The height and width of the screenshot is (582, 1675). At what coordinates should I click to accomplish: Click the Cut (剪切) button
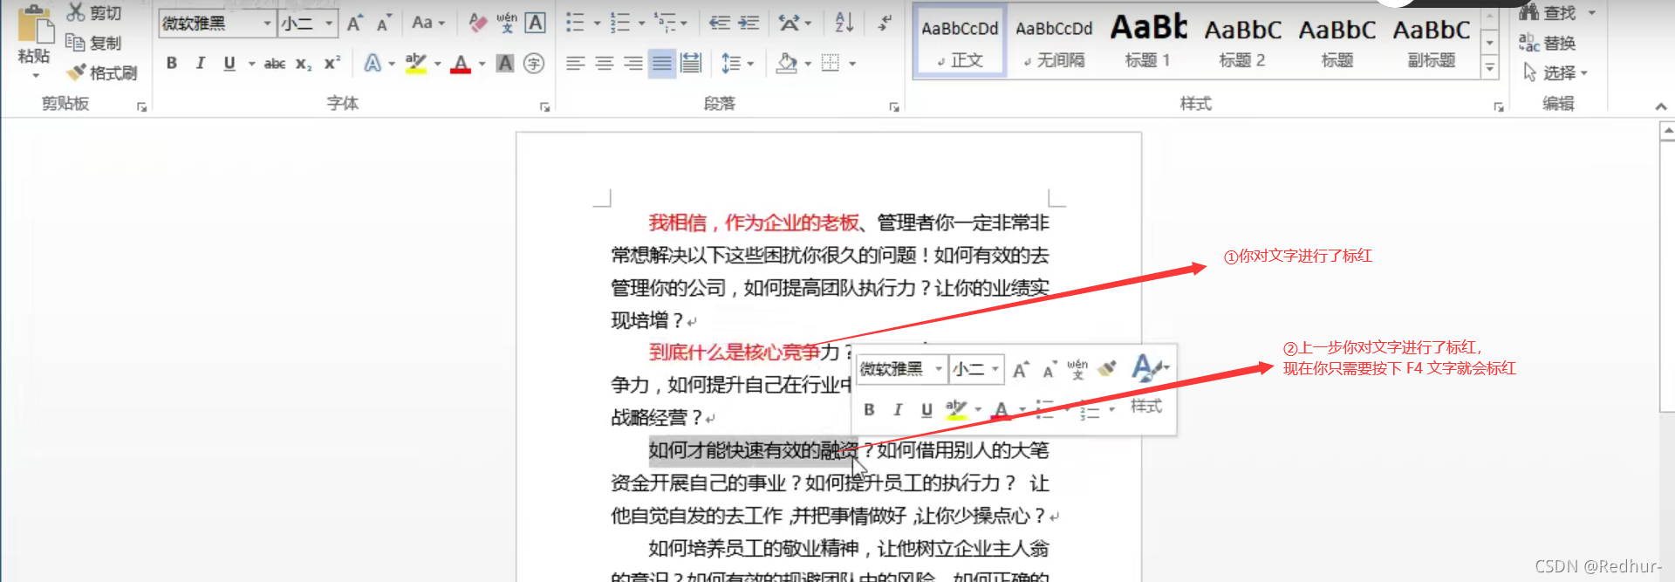coord(94,12)
